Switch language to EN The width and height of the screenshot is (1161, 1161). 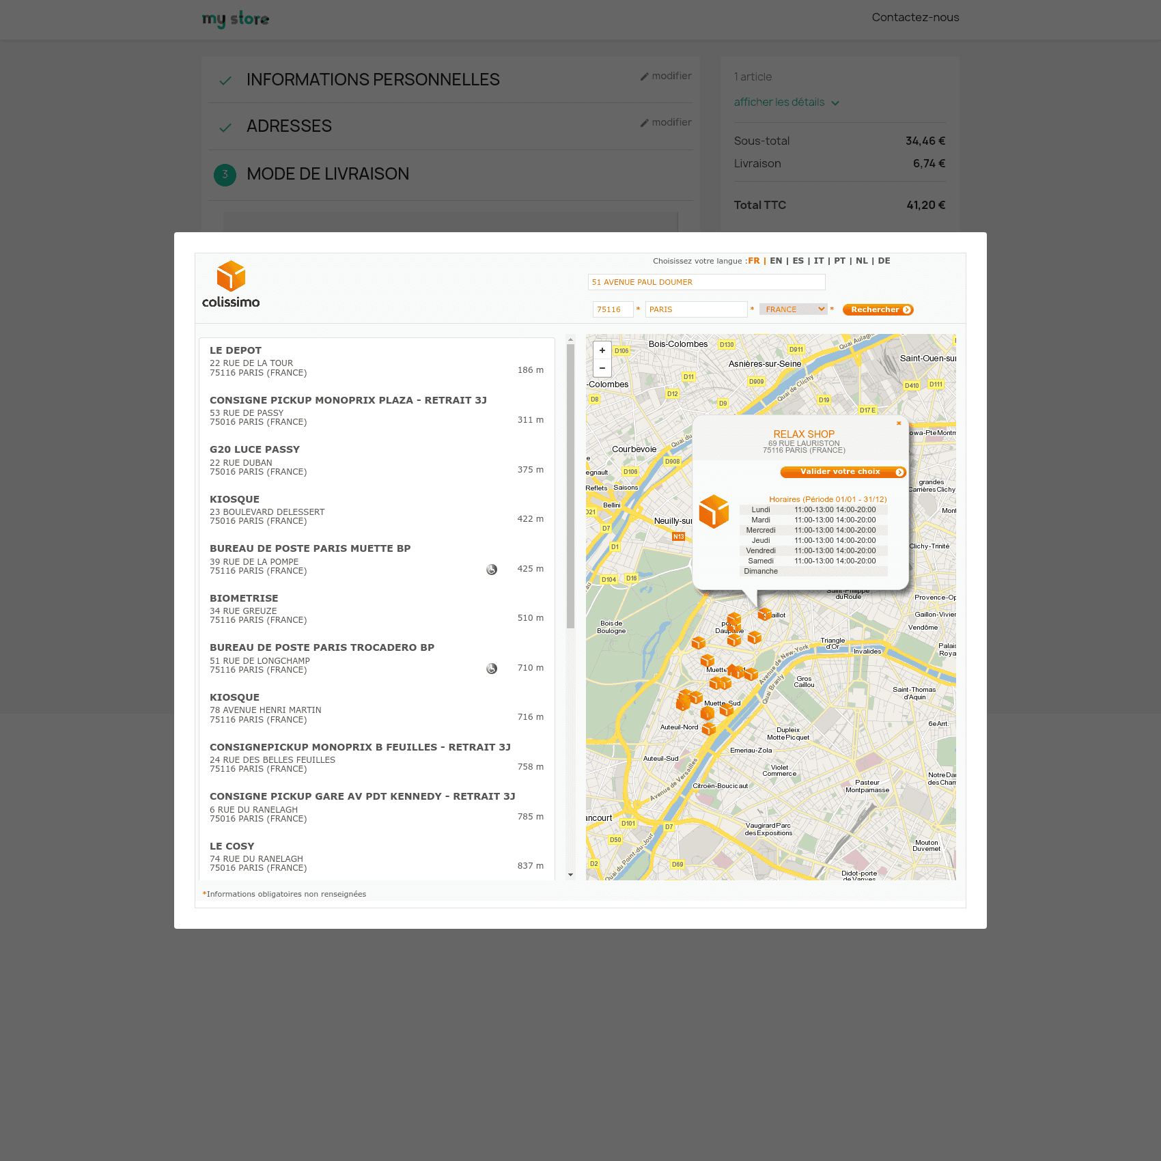coord(776,261)
